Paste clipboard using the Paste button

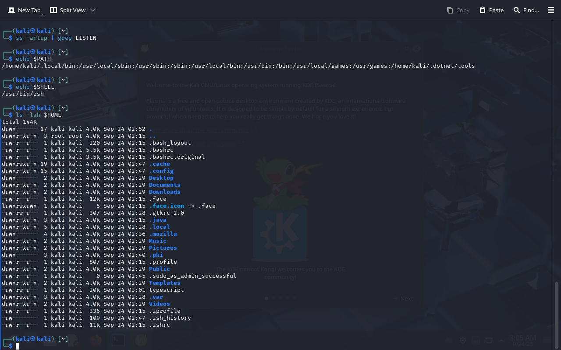click(491, 10)
